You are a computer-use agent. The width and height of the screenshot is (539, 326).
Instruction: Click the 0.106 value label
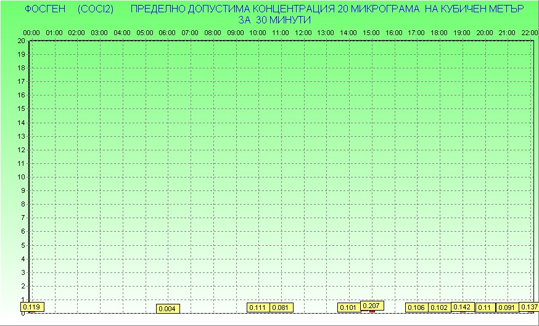417,308
